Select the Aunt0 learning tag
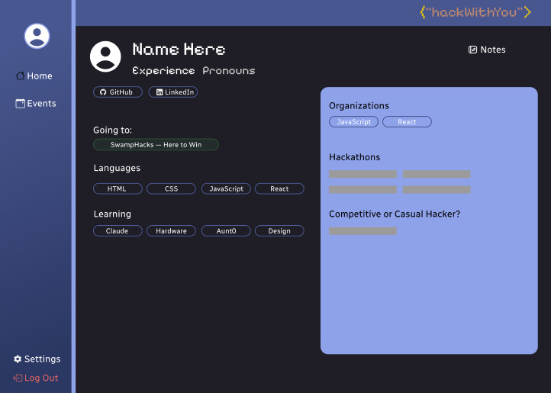The image size is (551, 393). click(x=226, y=231)
